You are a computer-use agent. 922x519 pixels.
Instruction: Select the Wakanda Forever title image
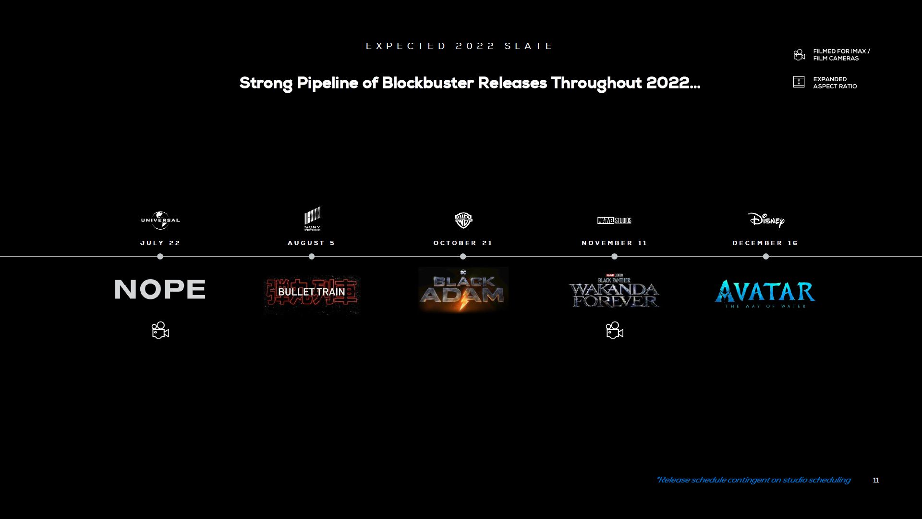pyautogui.click(x=614, y=291)
